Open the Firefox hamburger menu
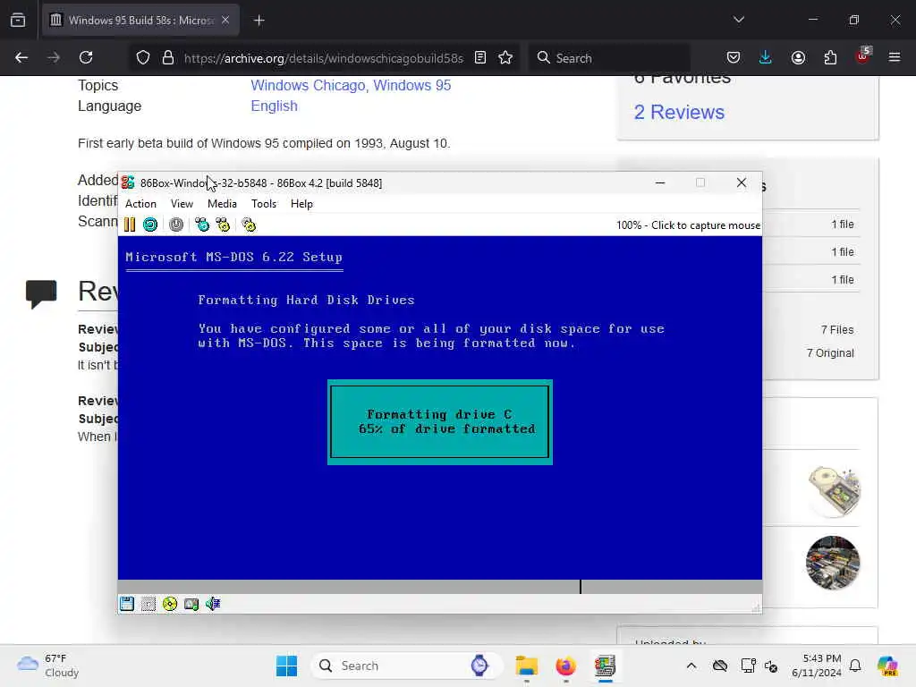 point(895,58)
